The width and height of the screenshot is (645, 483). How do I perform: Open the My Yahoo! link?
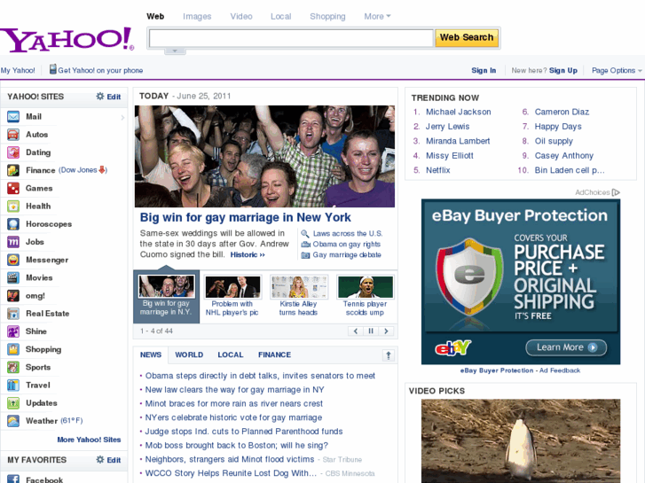[x=18, y=70]
